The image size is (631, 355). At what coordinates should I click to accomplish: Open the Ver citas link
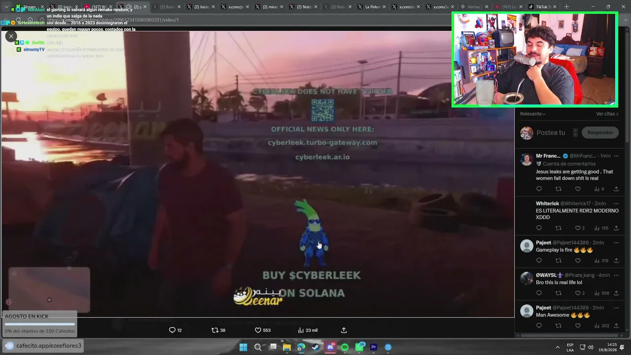(607, 114)
